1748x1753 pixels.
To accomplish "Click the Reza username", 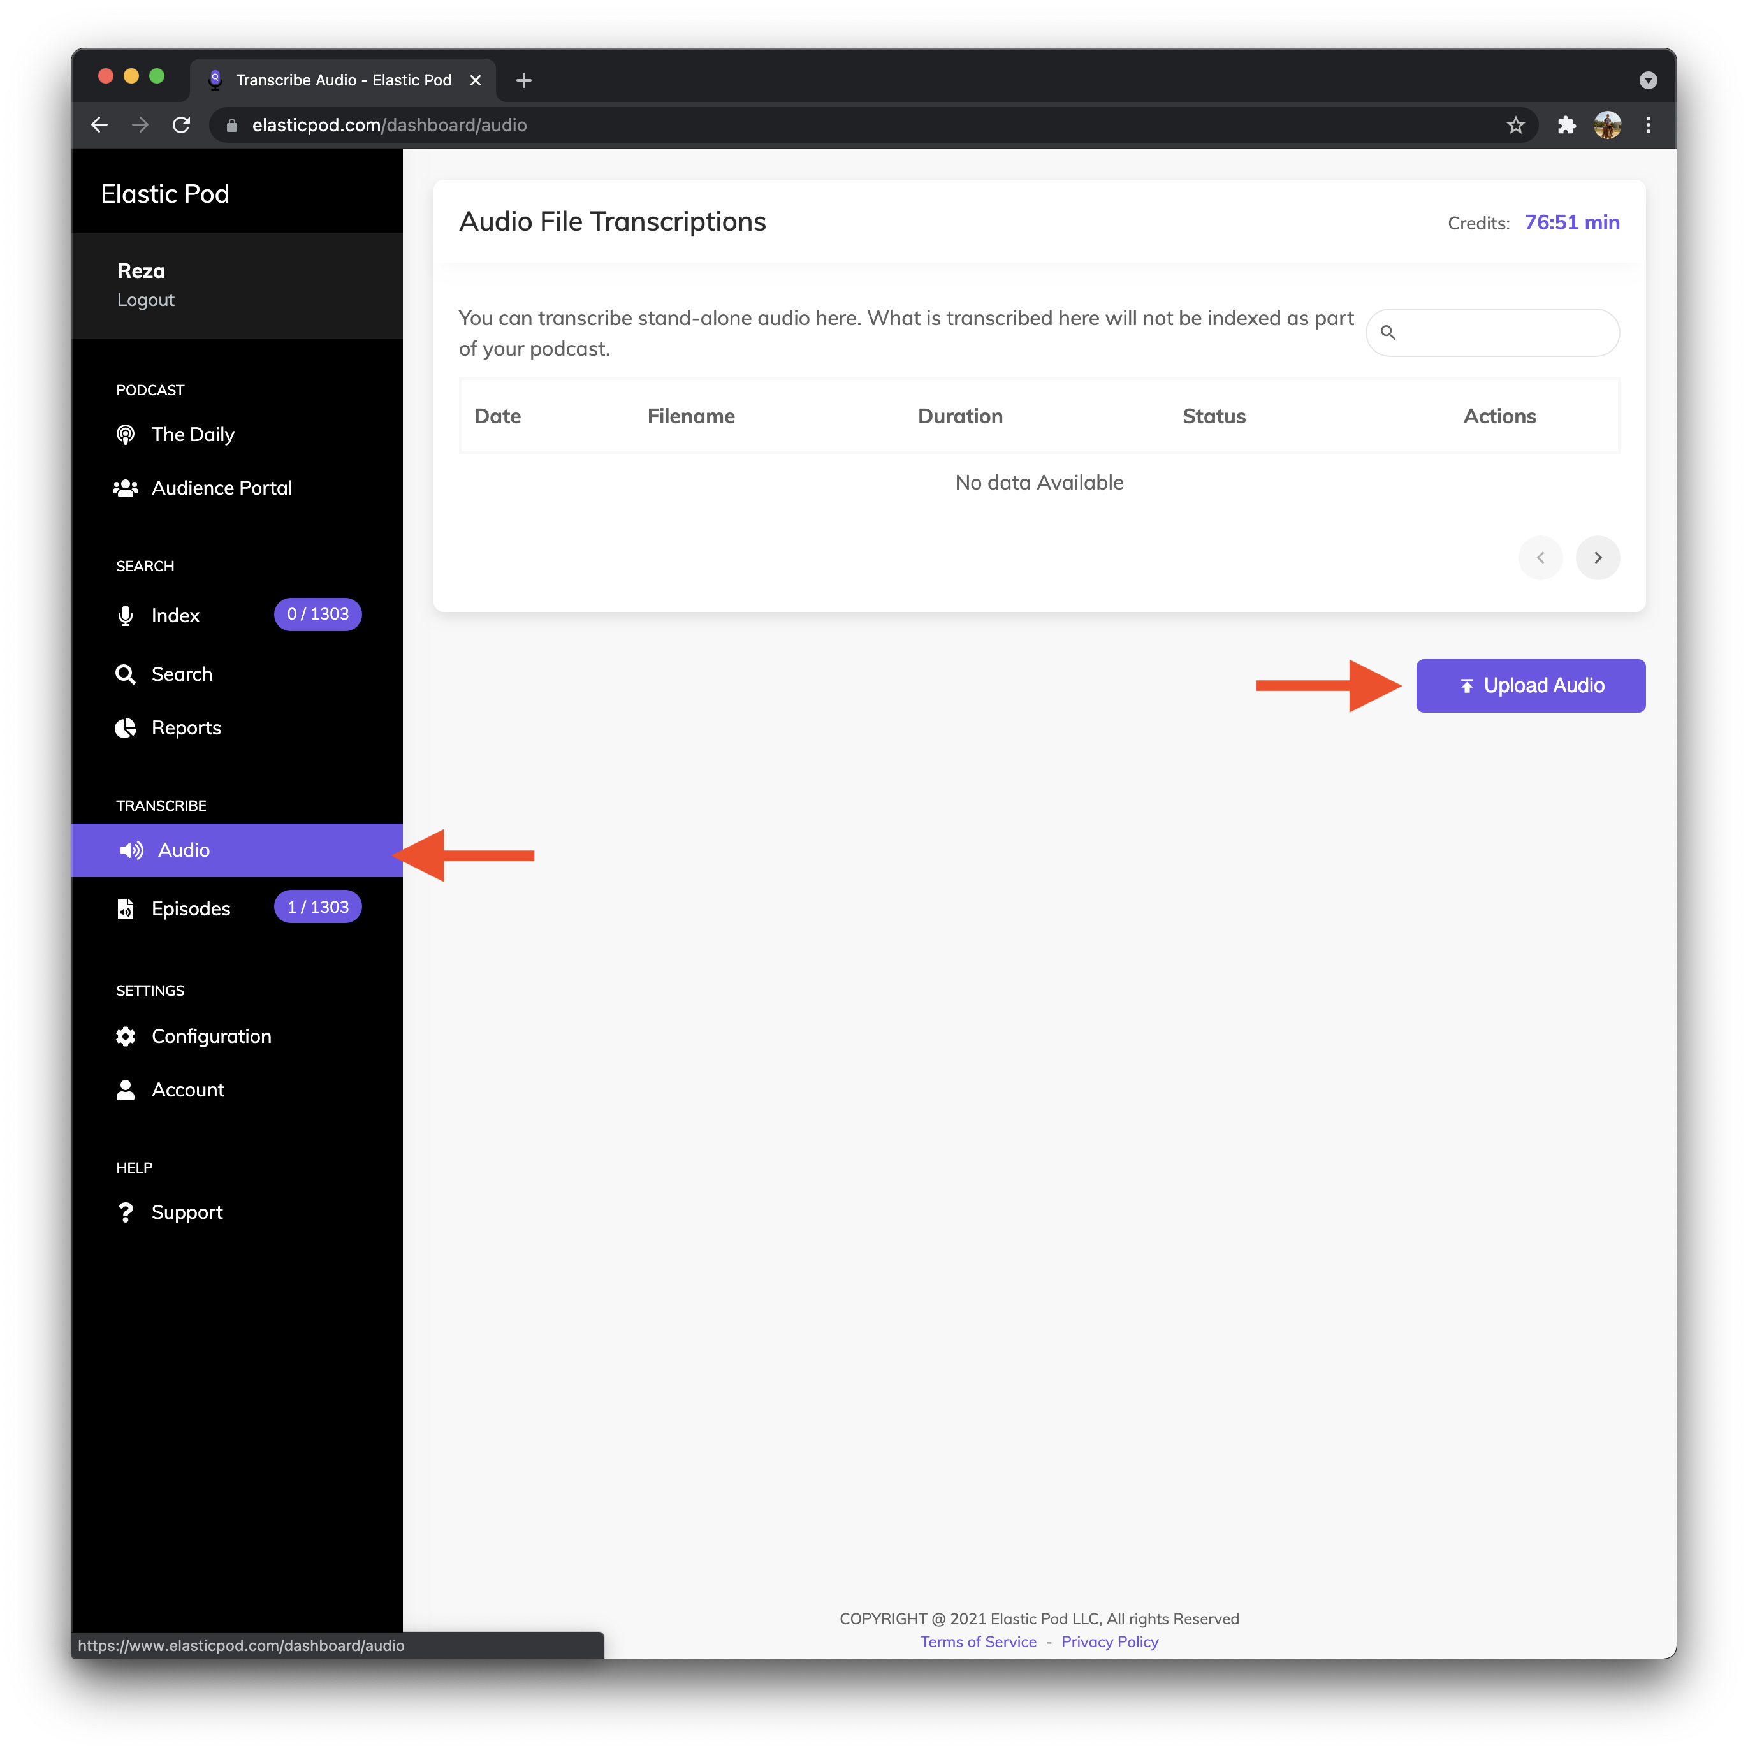I will tap(141, 270).
